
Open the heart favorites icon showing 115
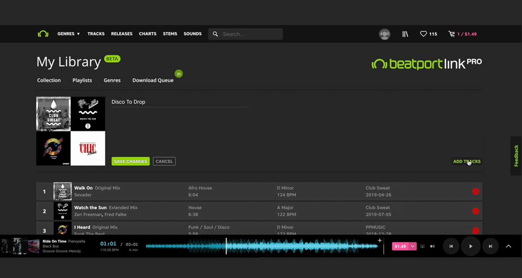pyautogui.click(x=428, y=34)
